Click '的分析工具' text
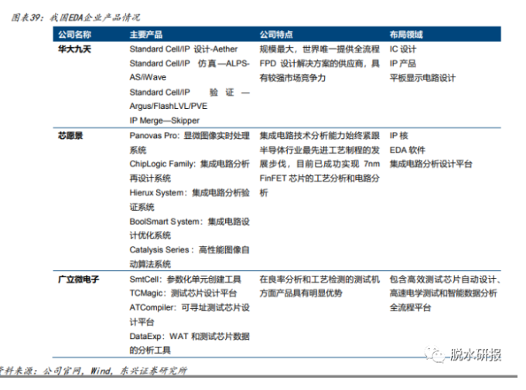Image resolution: width=526 pixels, height=390 pixels. click(150, 351)
